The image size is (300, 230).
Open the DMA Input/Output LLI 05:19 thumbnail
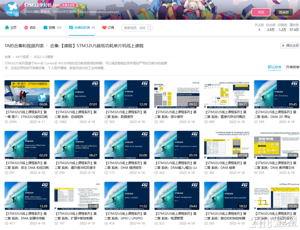click(177, 145)
